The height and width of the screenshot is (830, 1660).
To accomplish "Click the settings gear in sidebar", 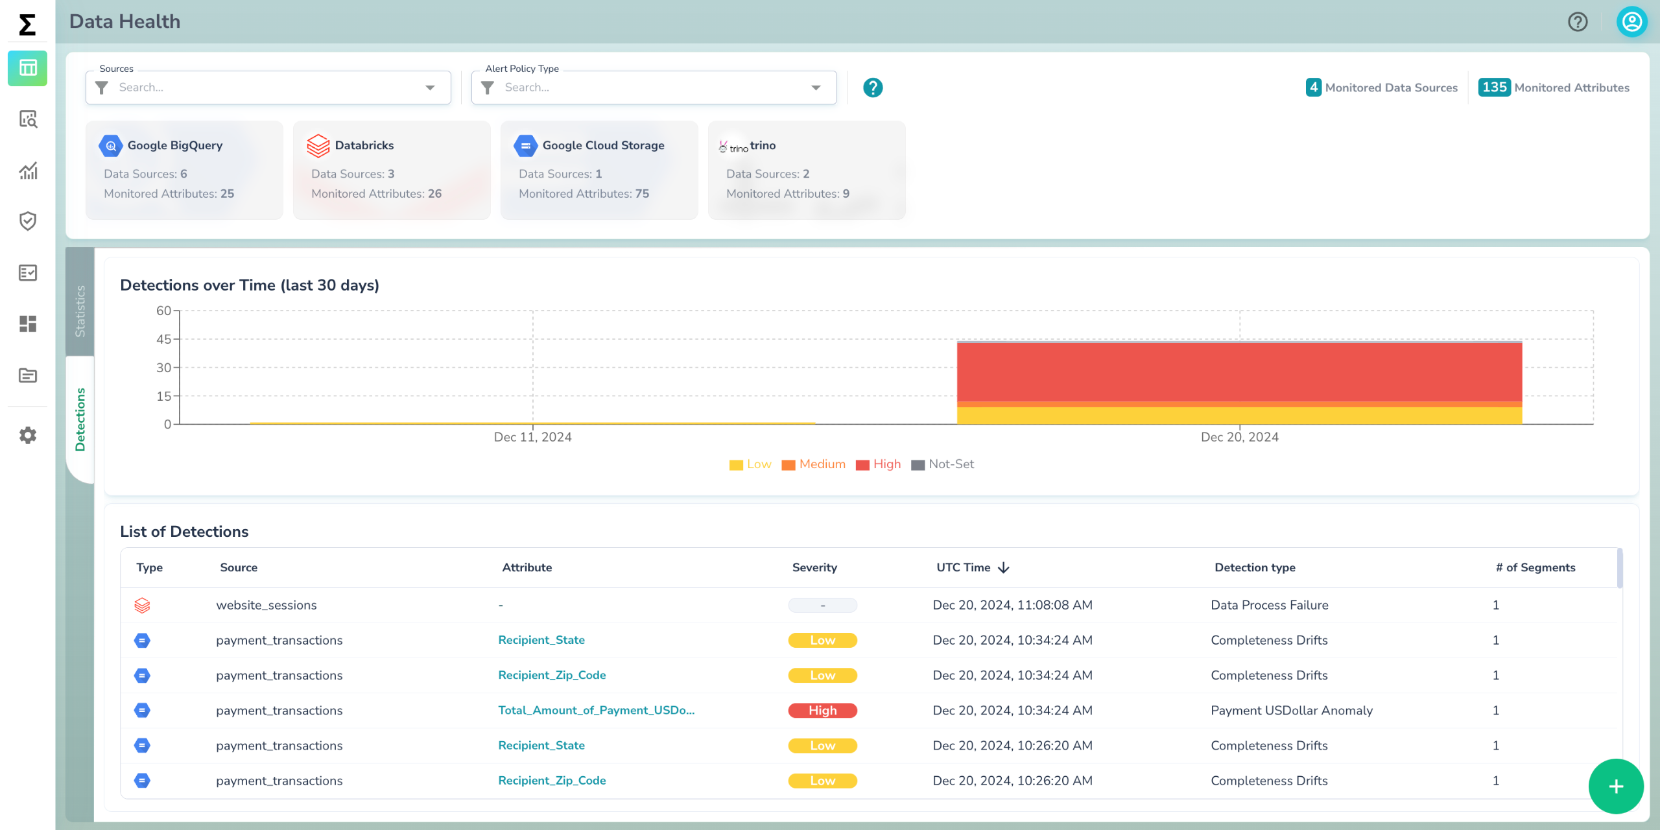I will pos(27,435).
